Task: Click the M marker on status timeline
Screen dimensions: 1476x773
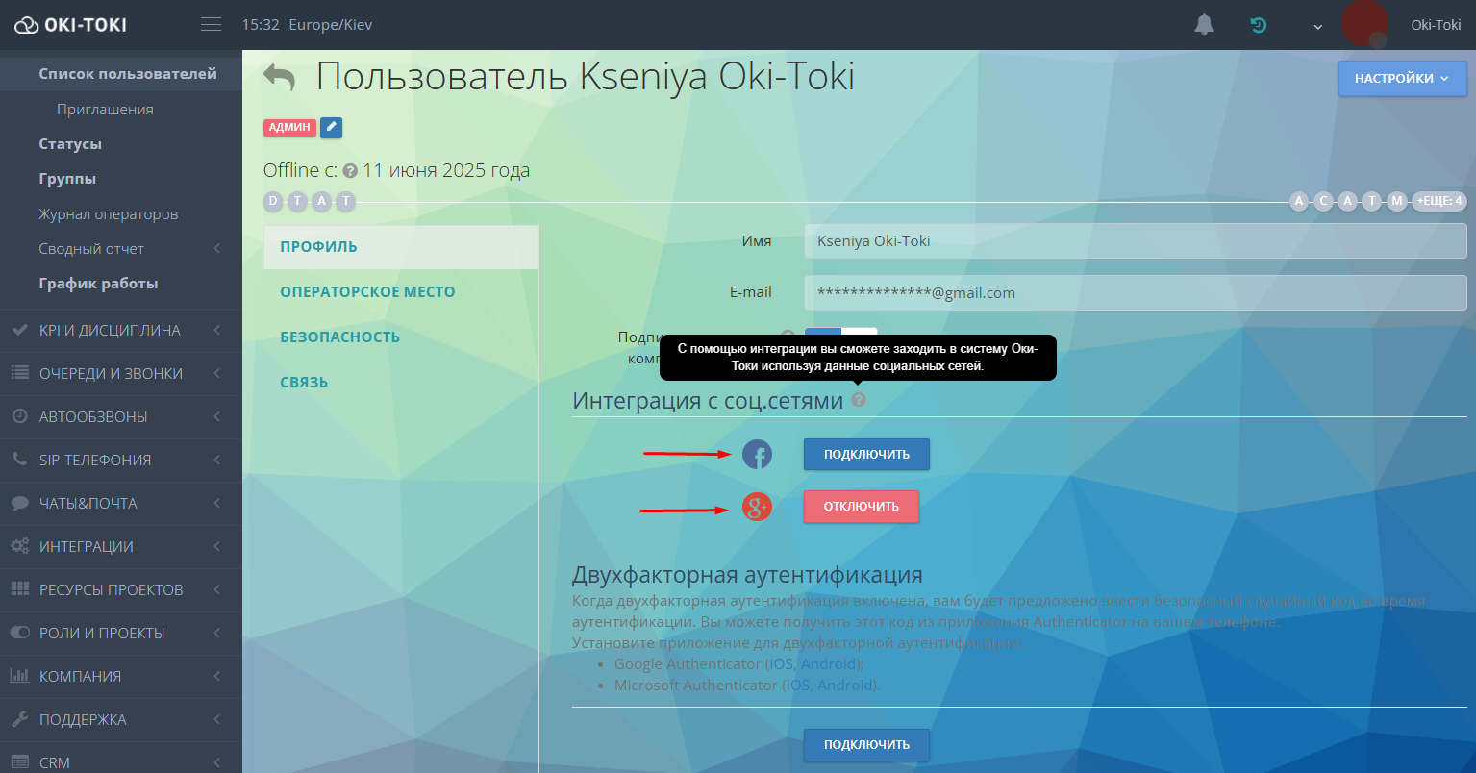Action: [1397, 201]
